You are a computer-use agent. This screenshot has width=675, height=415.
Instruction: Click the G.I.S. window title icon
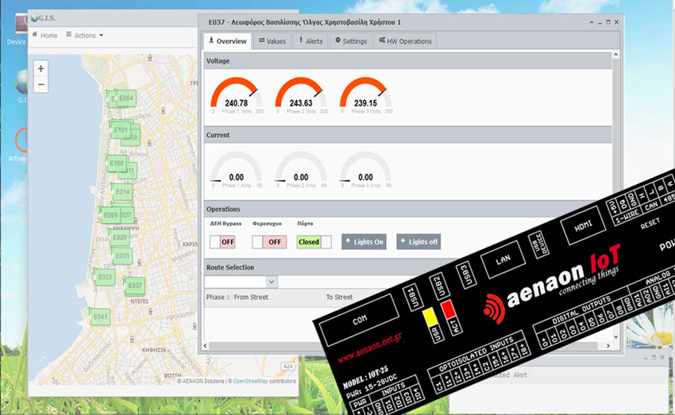[x=34, y=18]
